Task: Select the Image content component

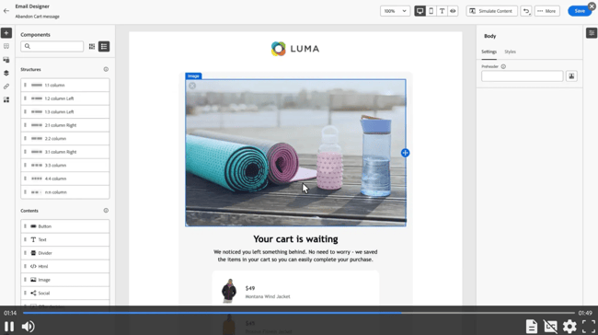Action: (x=65, y=280)
